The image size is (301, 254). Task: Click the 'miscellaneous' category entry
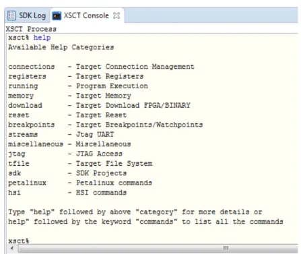(36, 144)
